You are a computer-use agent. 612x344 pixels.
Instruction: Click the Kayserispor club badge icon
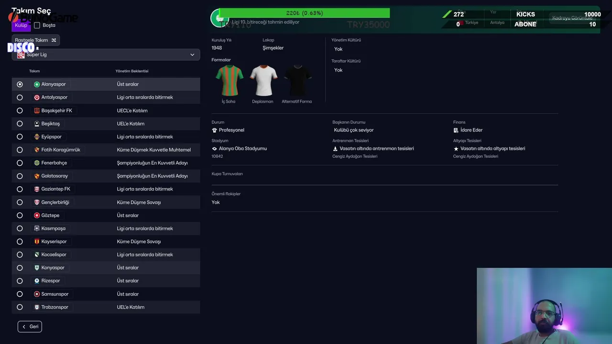37,242
